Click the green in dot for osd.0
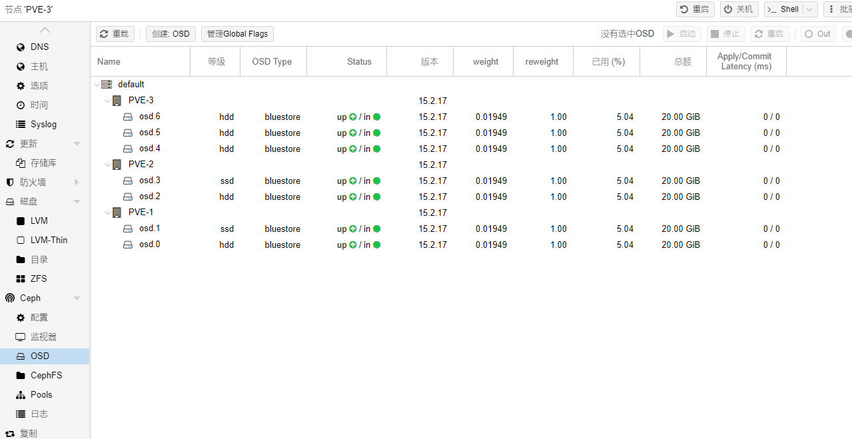This screenshot has width=852, height=439. click(376, 245)
